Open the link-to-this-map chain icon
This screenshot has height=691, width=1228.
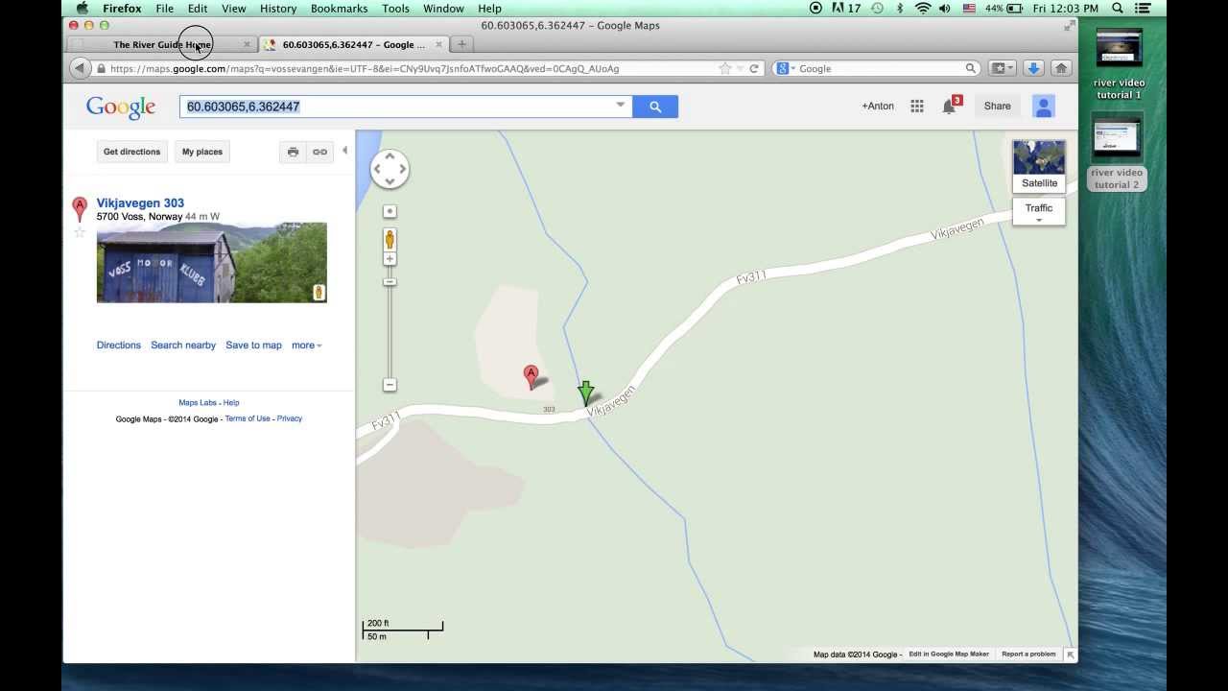(319, 152)
